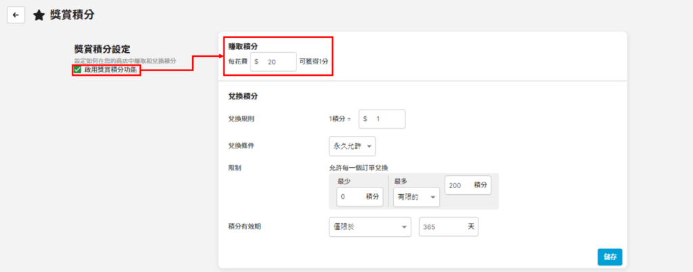Toggle the 啟用獎賞積分功能 checkbox
693x272 pixels.
coord(78,70)
